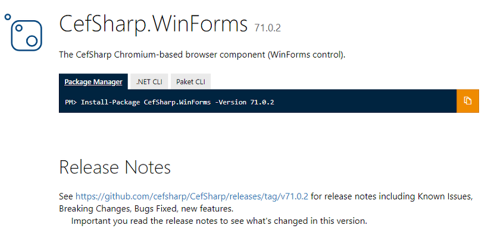
Task: Click Install-Package word in the command
Action: tap(111, 102)
